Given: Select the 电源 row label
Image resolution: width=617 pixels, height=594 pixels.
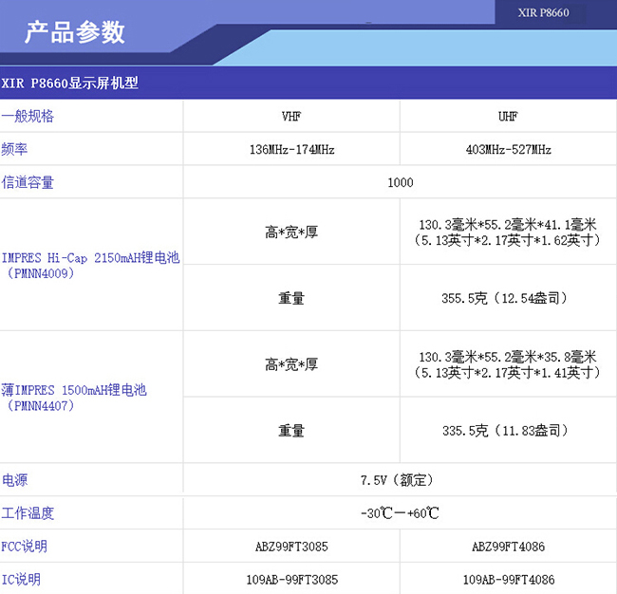Looking at the screenshot, I should coord(14,480).
